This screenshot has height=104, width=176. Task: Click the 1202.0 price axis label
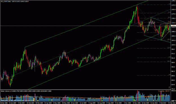[173, 9]
